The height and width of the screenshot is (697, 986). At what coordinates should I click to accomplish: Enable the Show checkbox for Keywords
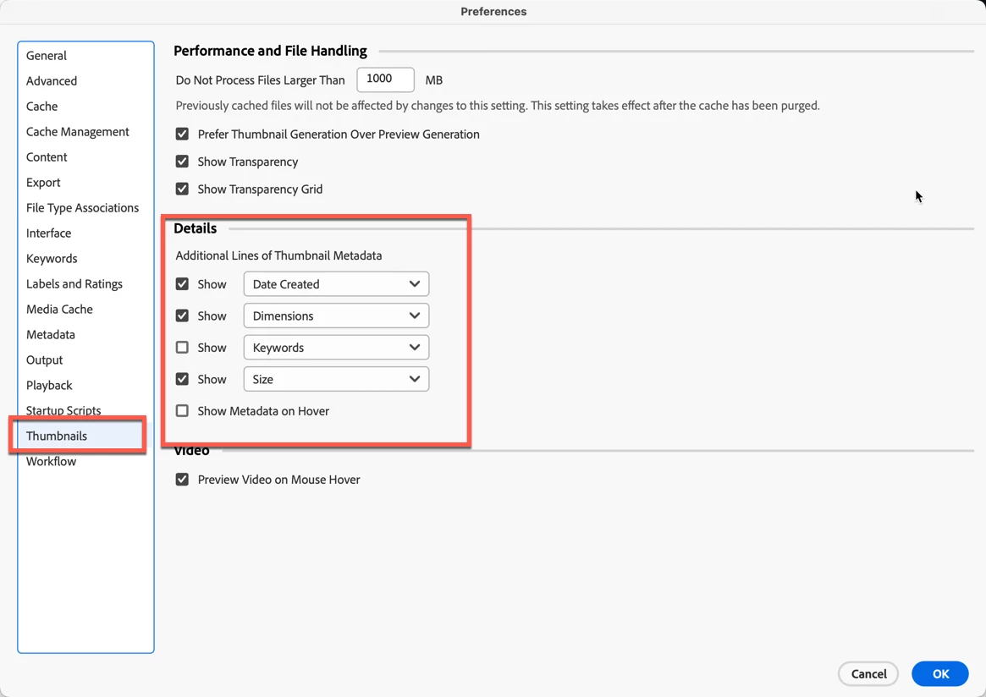tap(182, 348)
